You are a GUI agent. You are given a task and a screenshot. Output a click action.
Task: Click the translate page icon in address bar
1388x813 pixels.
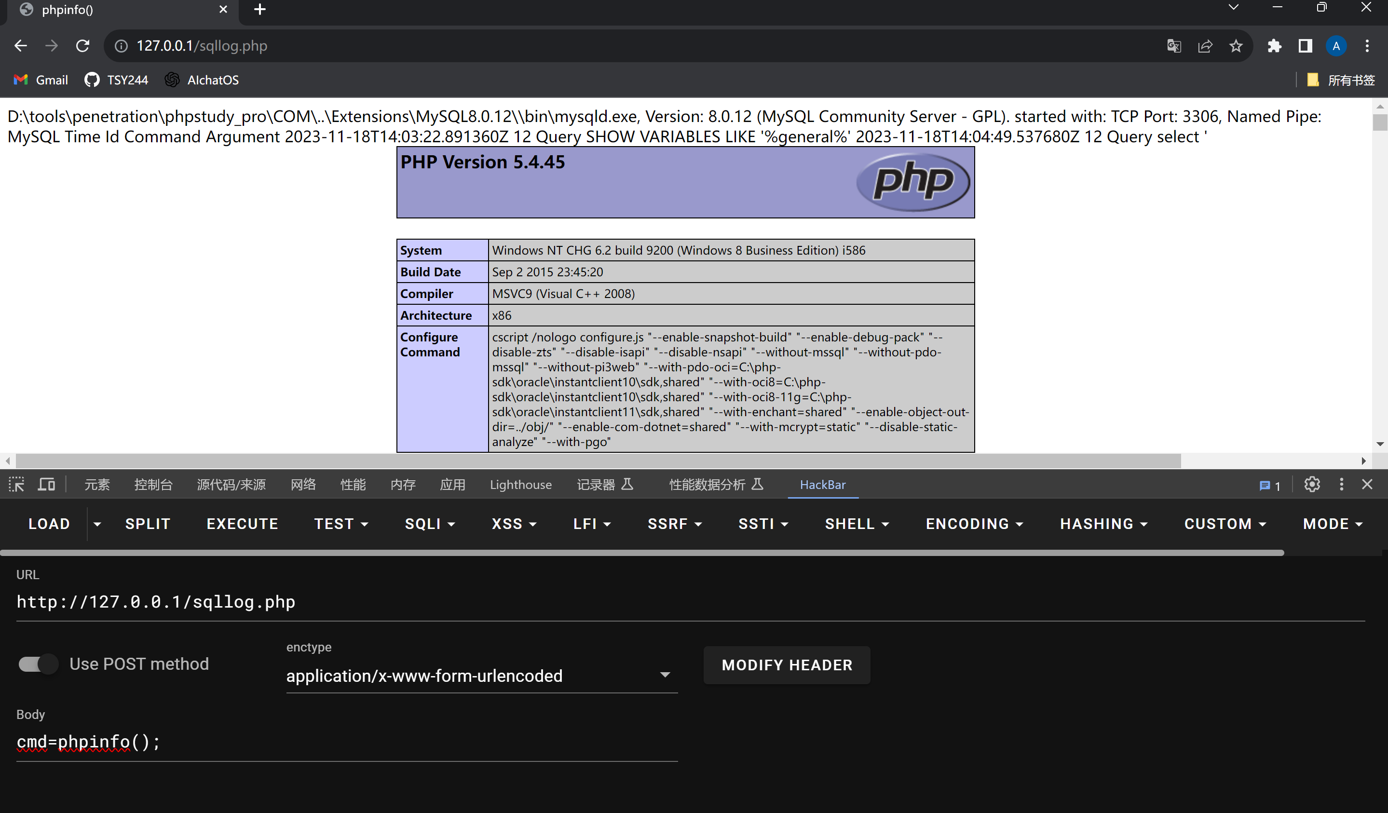(1174, 46)
